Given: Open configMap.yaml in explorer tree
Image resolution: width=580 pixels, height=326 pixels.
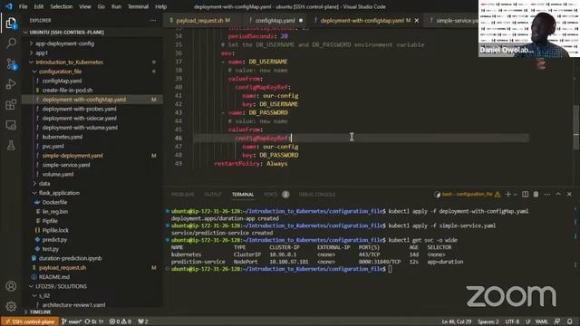Looking at the screenshot, I should (x=62, y=81).
